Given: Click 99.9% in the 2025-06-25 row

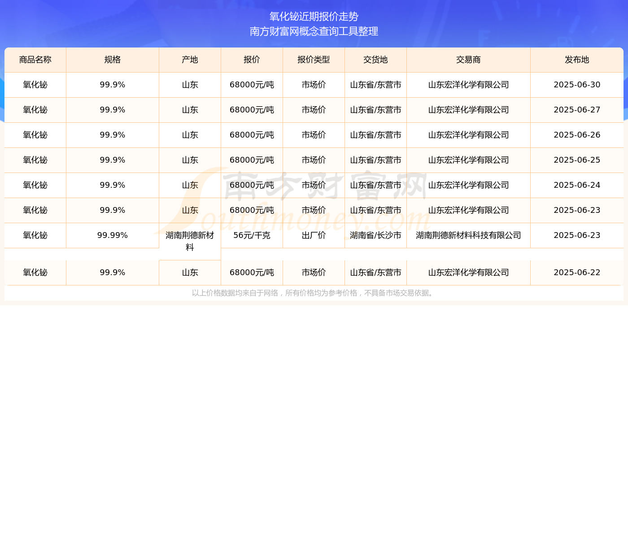Looking at the screenshot, I should [113, 160].
